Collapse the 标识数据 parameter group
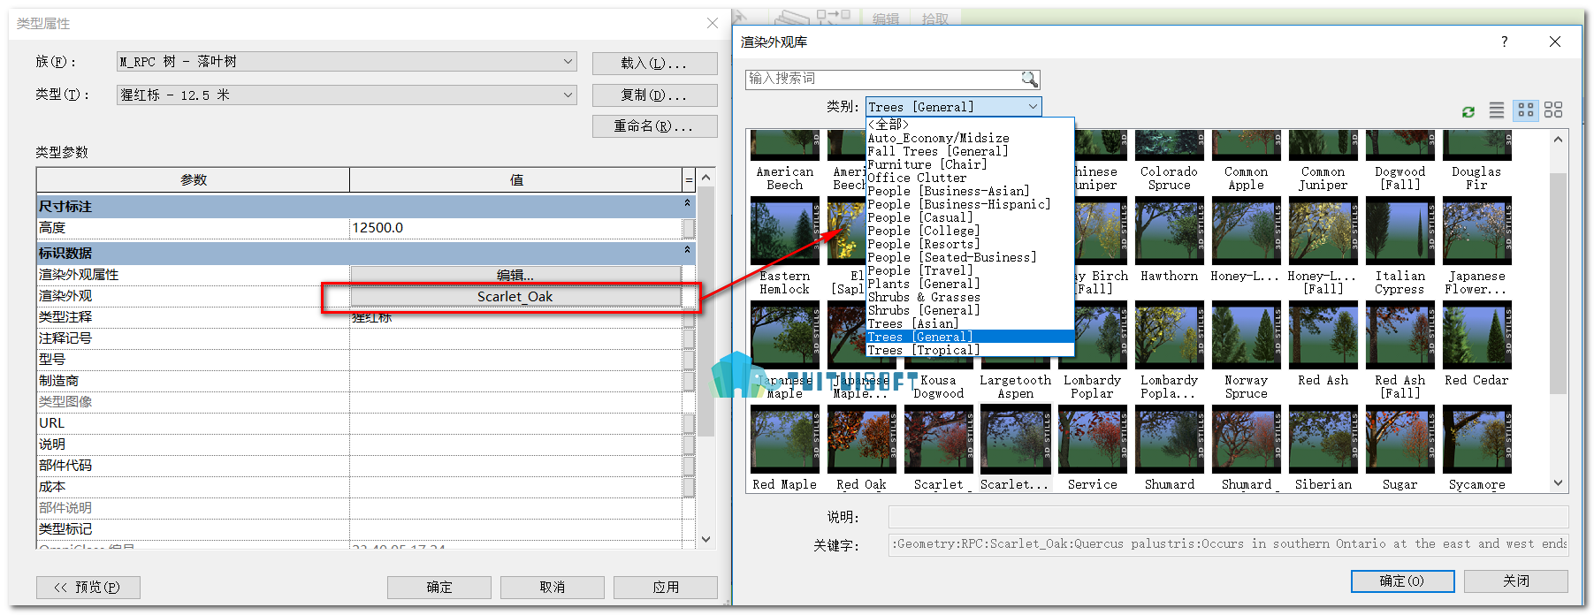 pyautogui.click(x=687, y=251)
